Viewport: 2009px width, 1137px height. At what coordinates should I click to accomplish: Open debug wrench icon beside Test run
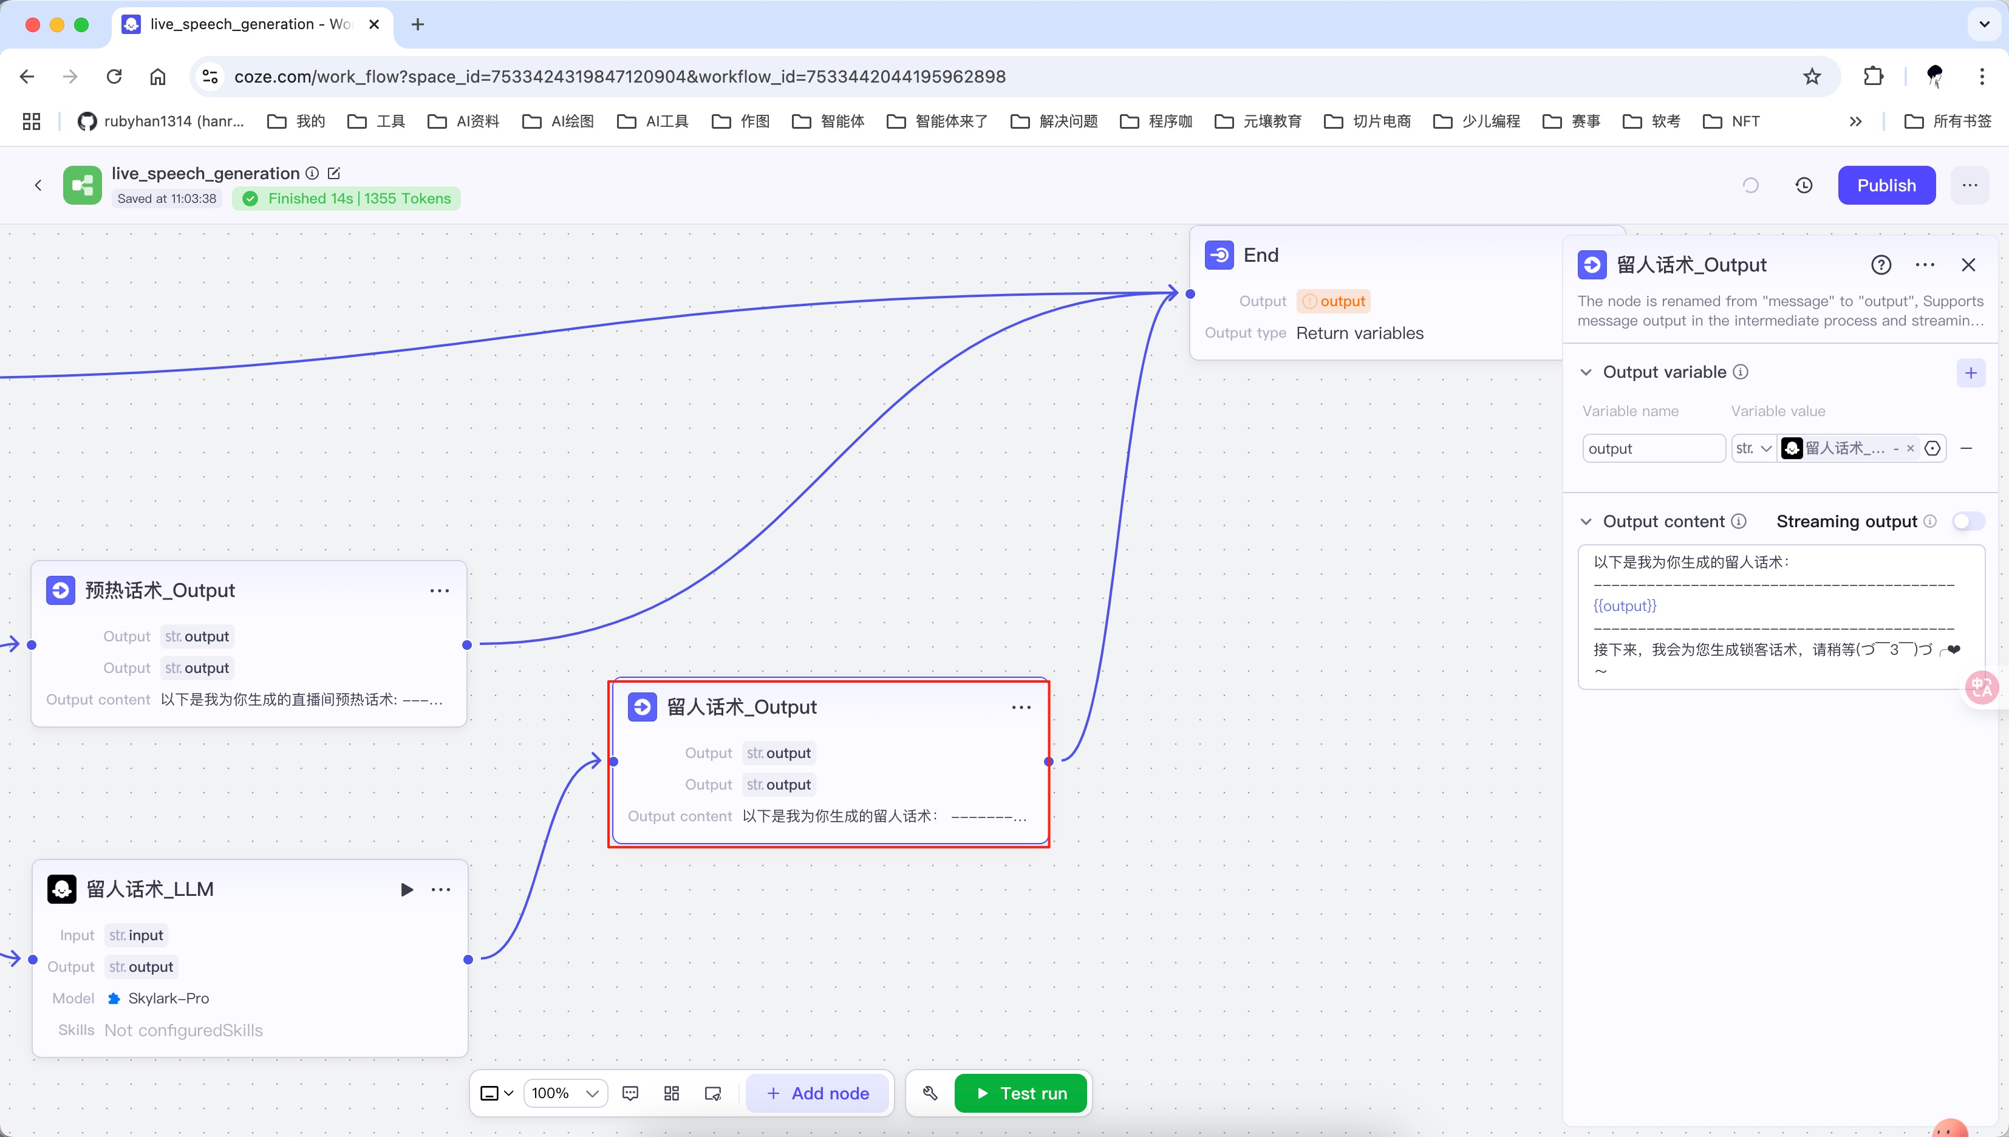point(929,1093)
